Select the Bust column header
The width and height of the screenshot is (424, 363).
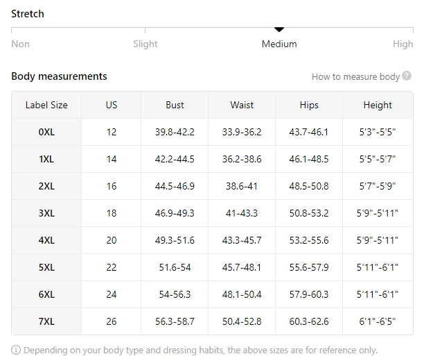pos(175,105)
